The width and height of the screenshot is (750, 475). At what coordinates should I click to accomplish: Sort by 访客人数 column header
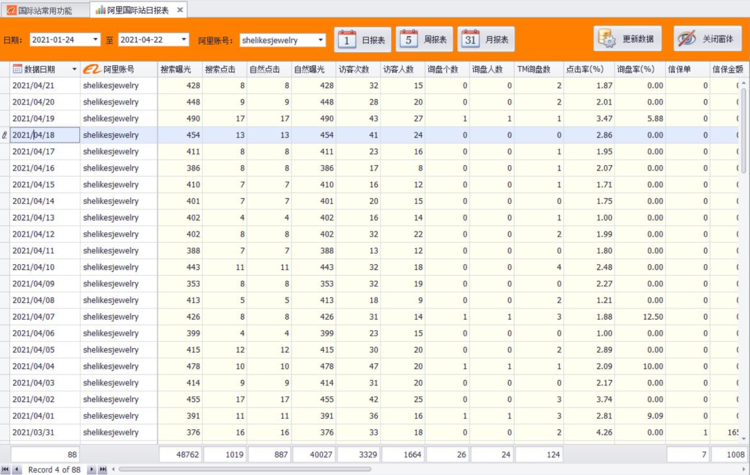pos(402,69)
